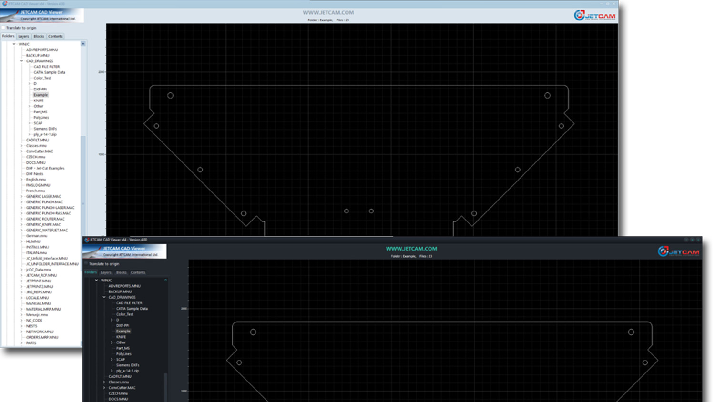Switch to the Layers tab in the light window
Viewport: 715px width, 402px height.
coord(23,36)
